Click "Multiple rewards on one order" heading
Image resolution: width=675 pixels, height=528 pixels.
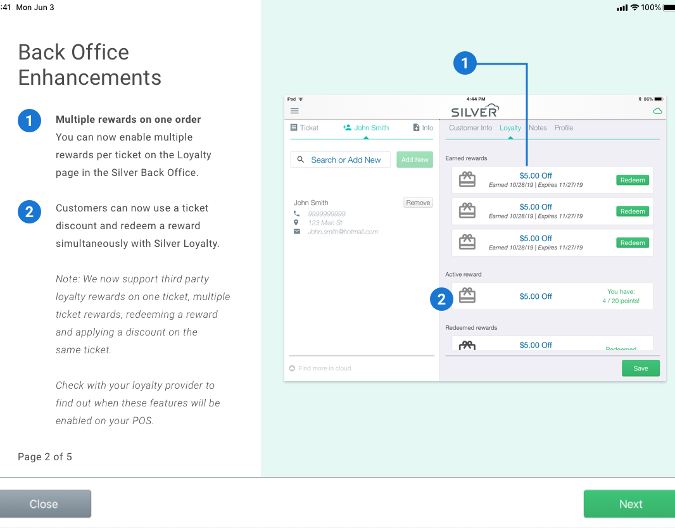pyautogui.click(x=129, y=119)
